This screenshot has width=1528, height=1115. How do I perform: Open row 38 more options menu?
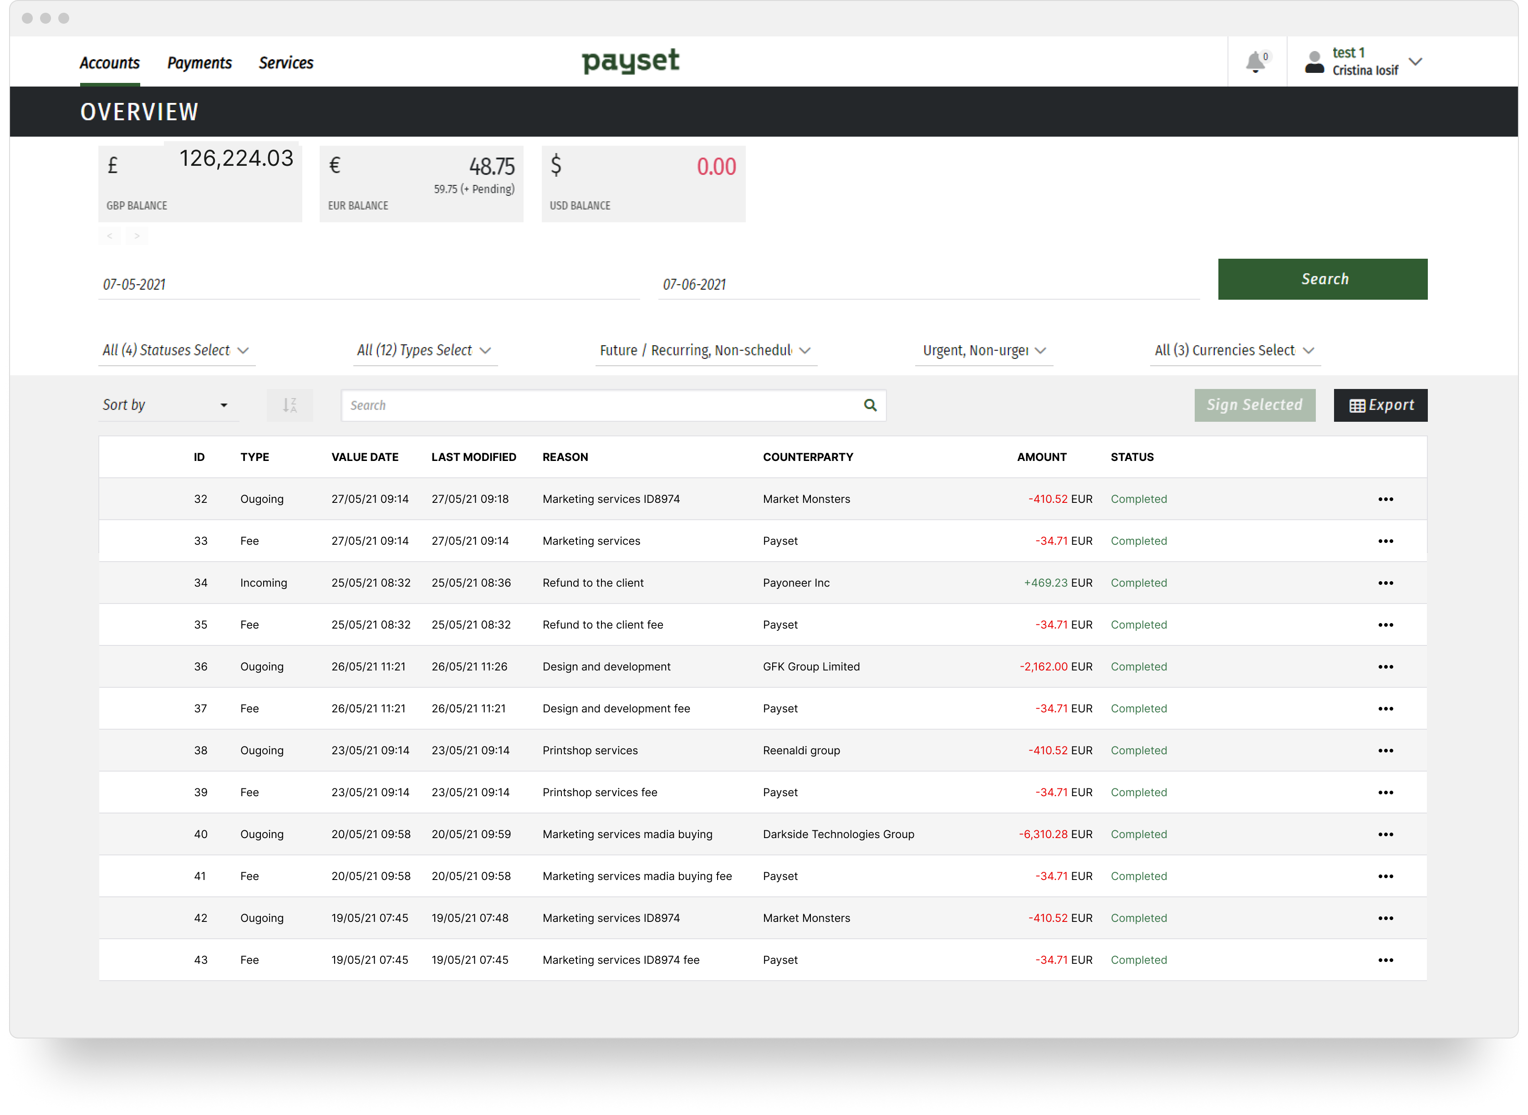click(1385, 750)
